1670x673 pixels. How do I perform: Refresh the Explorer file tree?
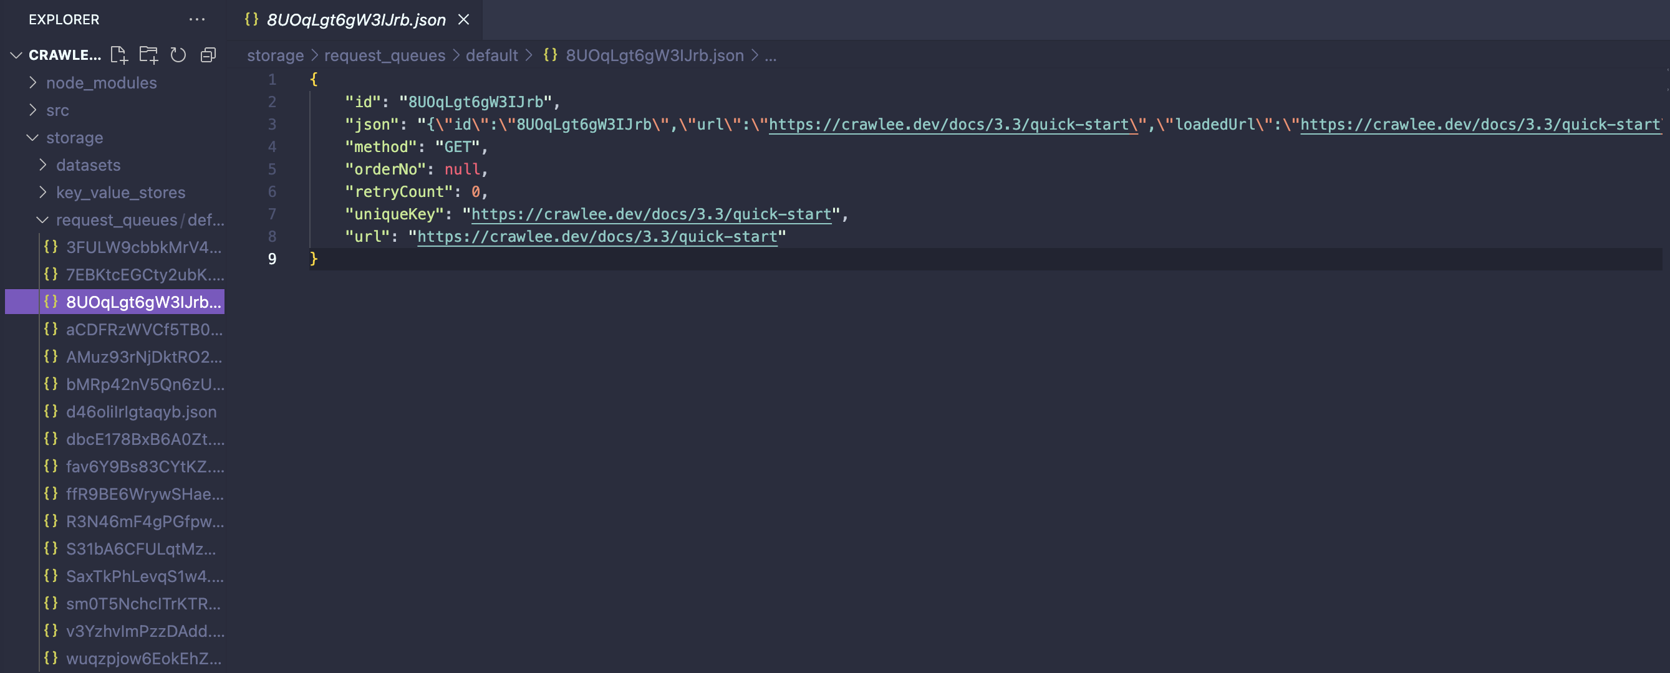pyautogui.click(x=178, y=55)
